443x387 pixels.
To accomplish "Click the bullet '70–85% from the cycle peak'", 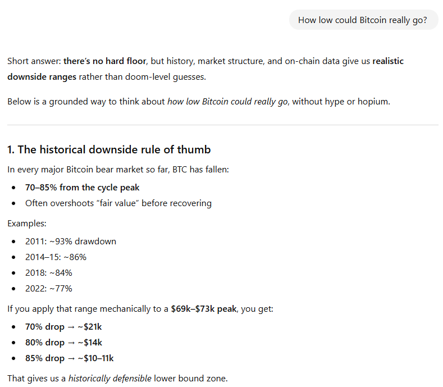I will coord(82,188).
